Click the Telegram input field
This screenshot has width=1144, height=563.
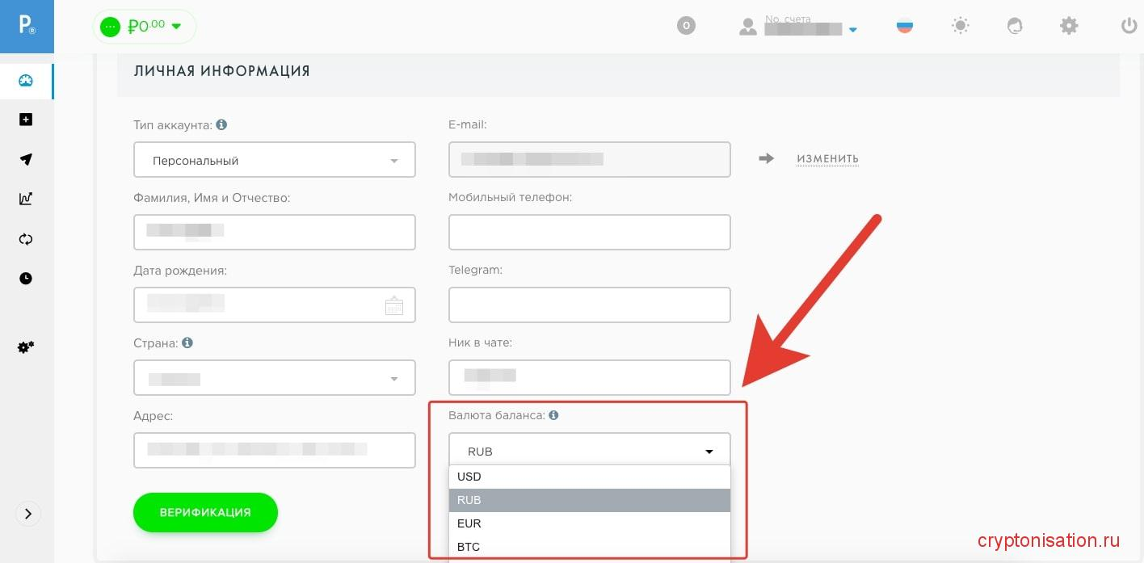click(x=589, y=305)
